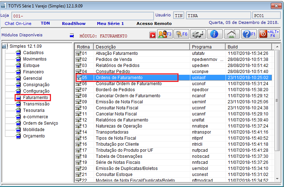Open the Meu Série 1 link
Screen dimensions: 284x187
tap(110, 24)
